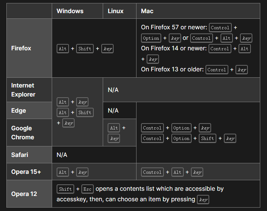The width and height of the screenshot is (267, 211).
Task: Click Alt key in Opera 15+ Mac cell
Action: click(177, 172)
